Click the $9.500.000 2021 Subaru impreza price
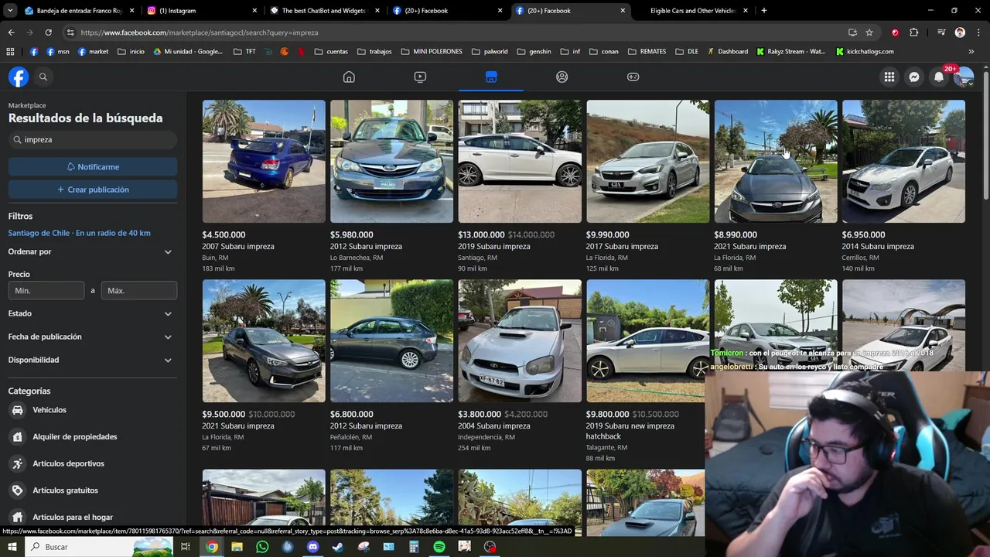Image resolution: width=990 pixels, height=557 pixels. click(224, 414)
